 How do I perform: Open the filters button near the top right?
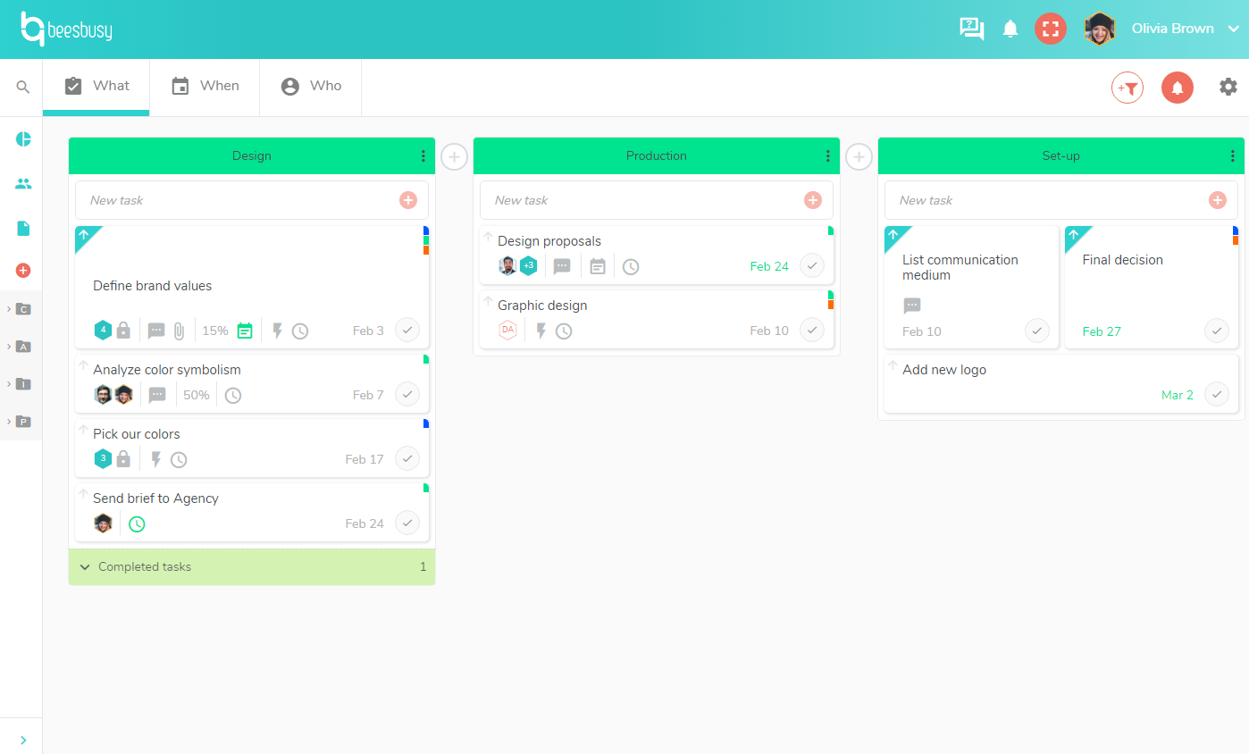click(x=1127, y=88)
